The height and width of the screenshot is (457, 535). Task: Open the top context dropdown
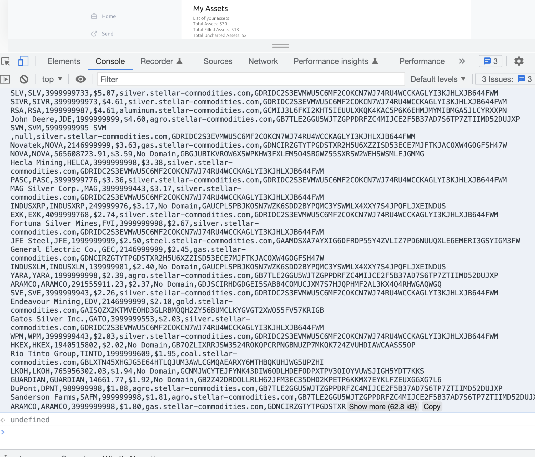click(52, 79)
